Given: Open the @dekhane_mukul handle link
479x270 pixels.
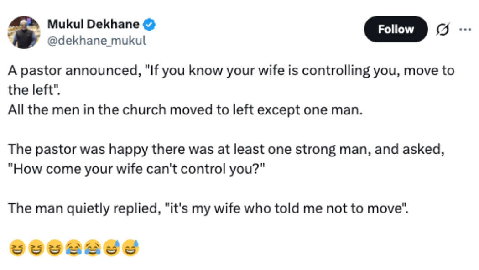Looking at the screenshot, I should [97, 40].
